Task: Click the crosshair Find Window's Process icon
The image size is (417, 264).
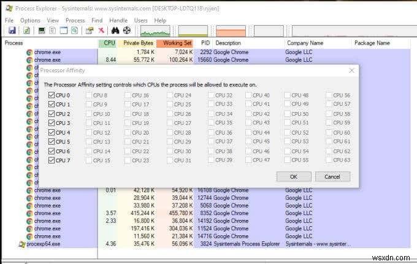Action: [x=127, y=30]
